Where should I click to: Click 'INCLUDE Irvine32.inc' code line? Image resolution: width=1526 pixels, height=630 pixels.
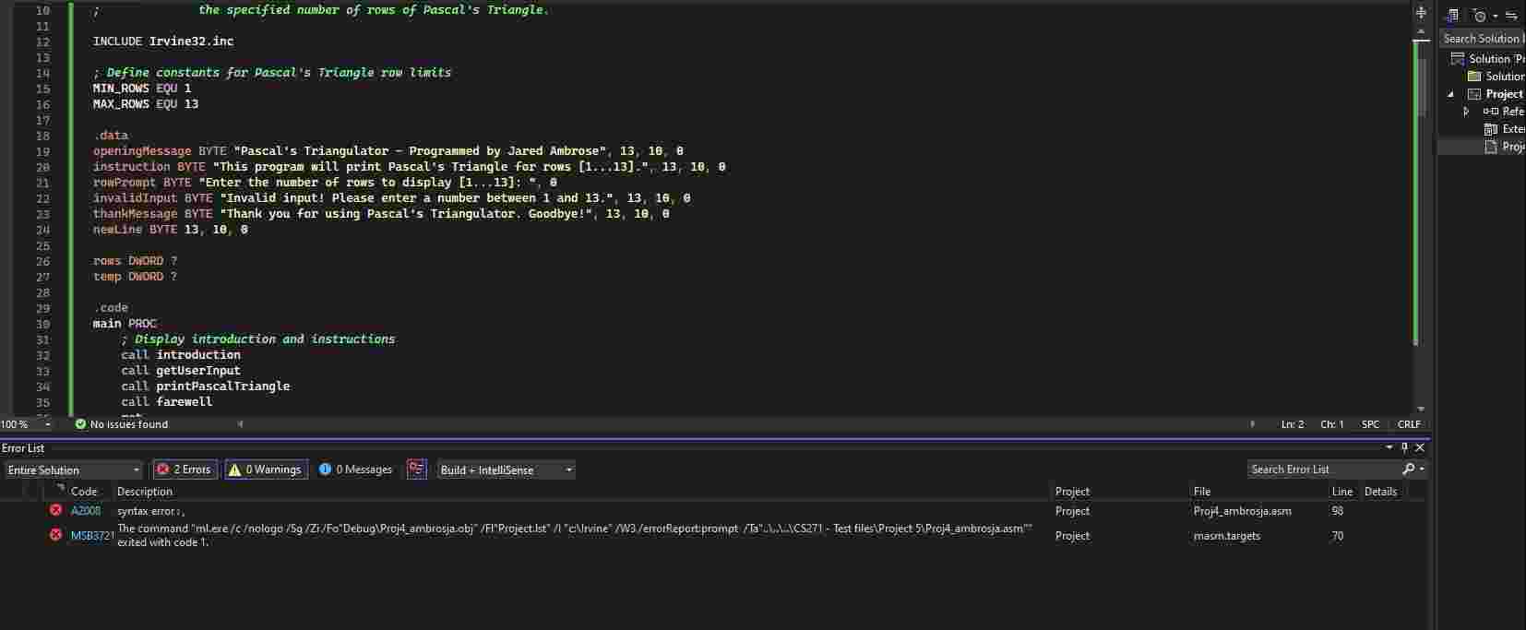tap(163, 42)
